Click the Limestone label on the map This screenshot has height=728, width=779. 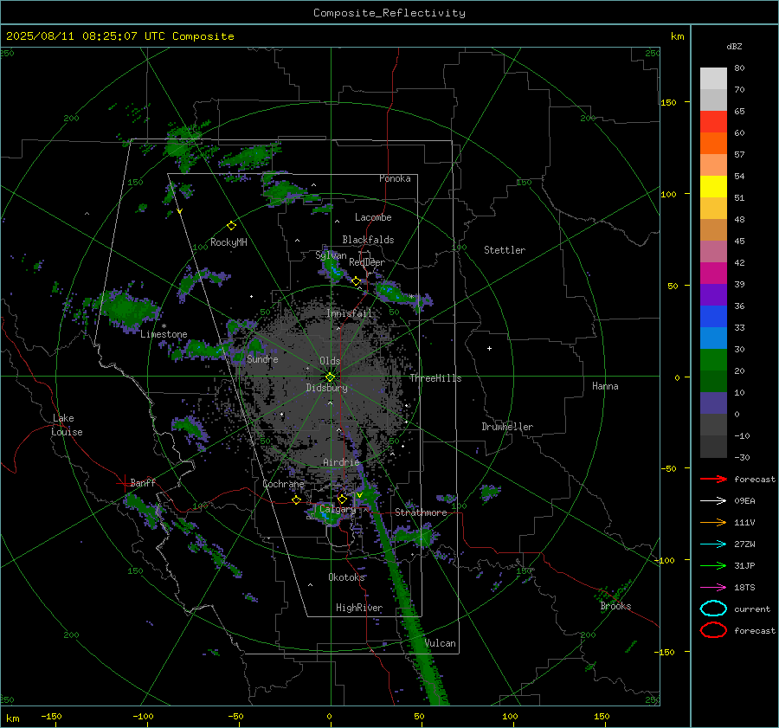pos(164,334)
